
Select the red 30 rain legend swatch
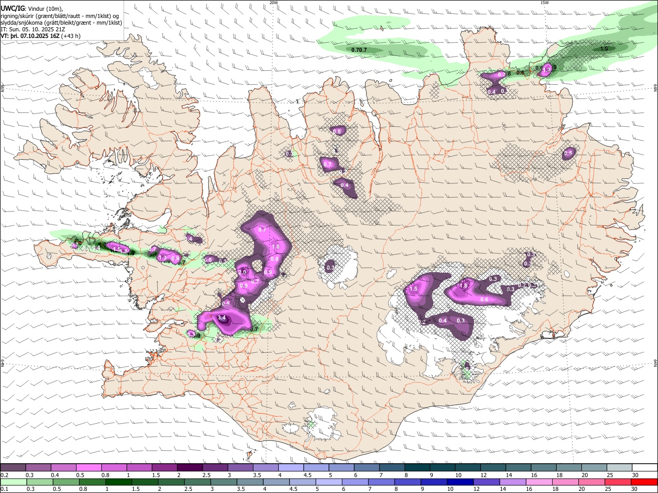click(x=644, y=482)
